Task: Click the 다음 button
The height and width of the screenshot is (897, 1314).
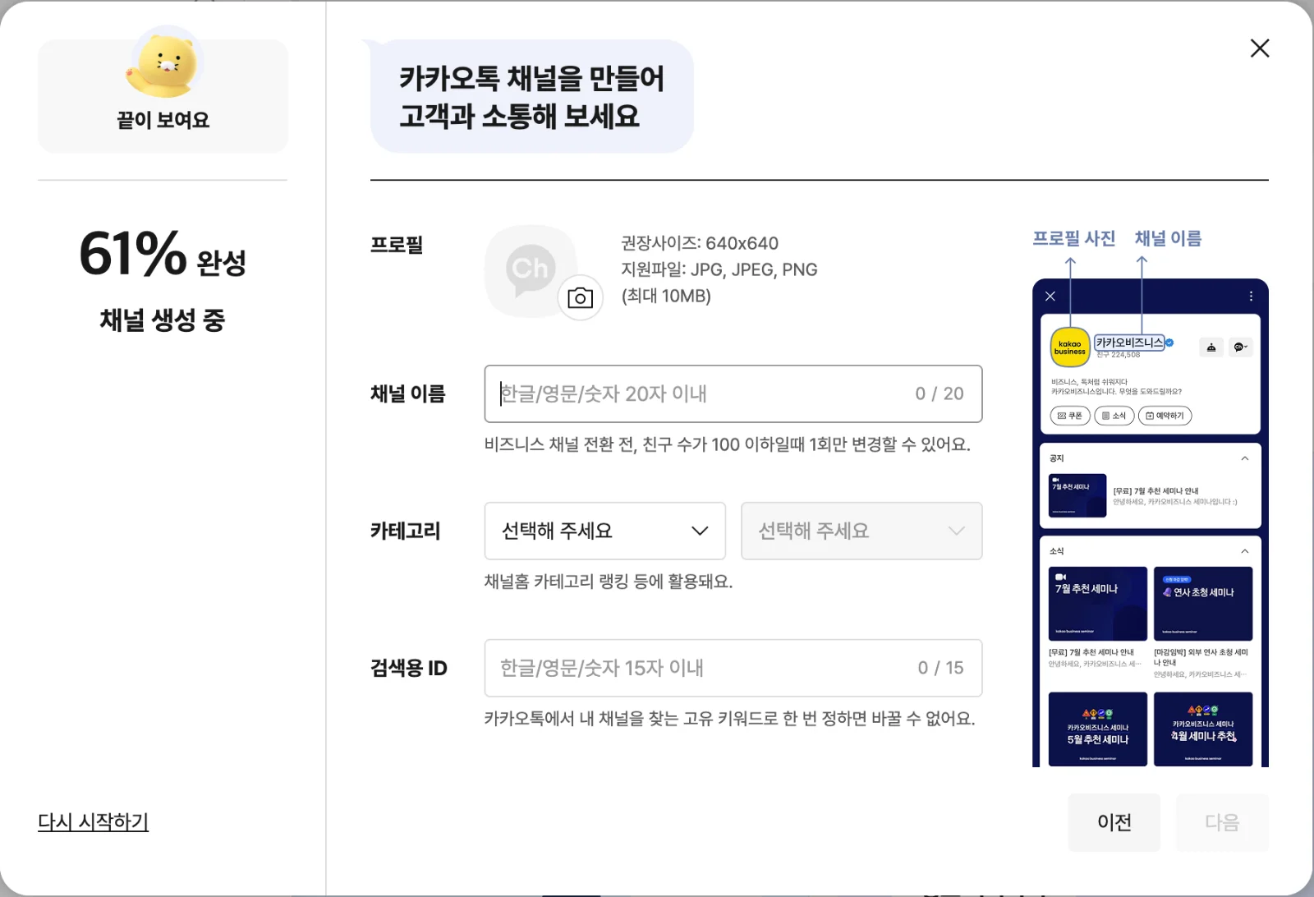Action: 1222,822
